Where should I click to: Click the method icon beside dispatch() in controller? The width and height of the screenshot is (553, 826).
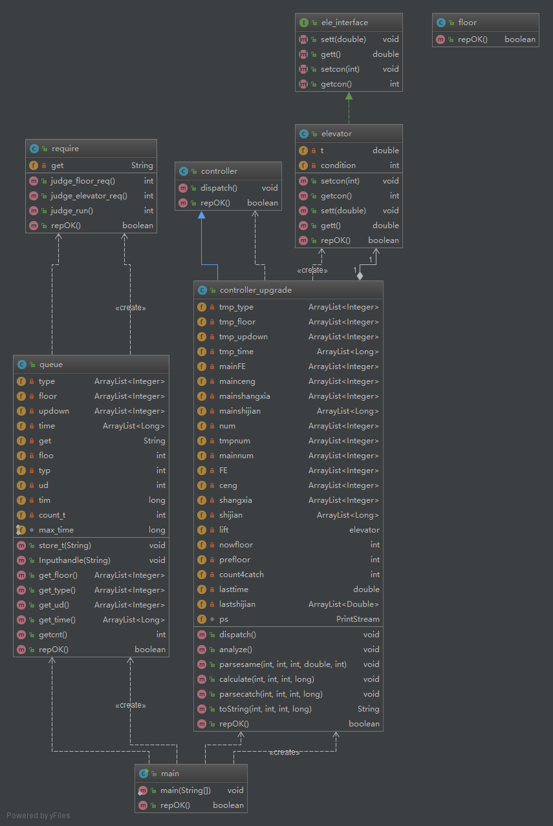(x=184, y=188)
